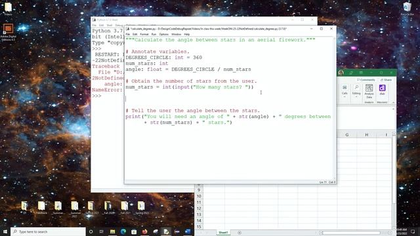420x236 pixels.
Task: Click Excel horizontal scrollbar
Action: (351, 233)
